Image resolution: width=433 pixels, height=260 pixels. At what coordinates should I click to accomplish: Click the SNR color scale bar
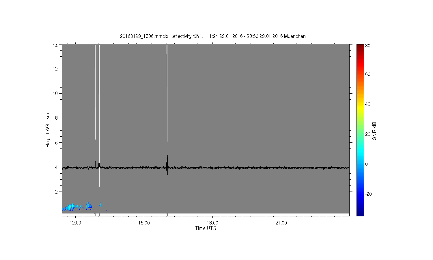click(x=360, y=130)
